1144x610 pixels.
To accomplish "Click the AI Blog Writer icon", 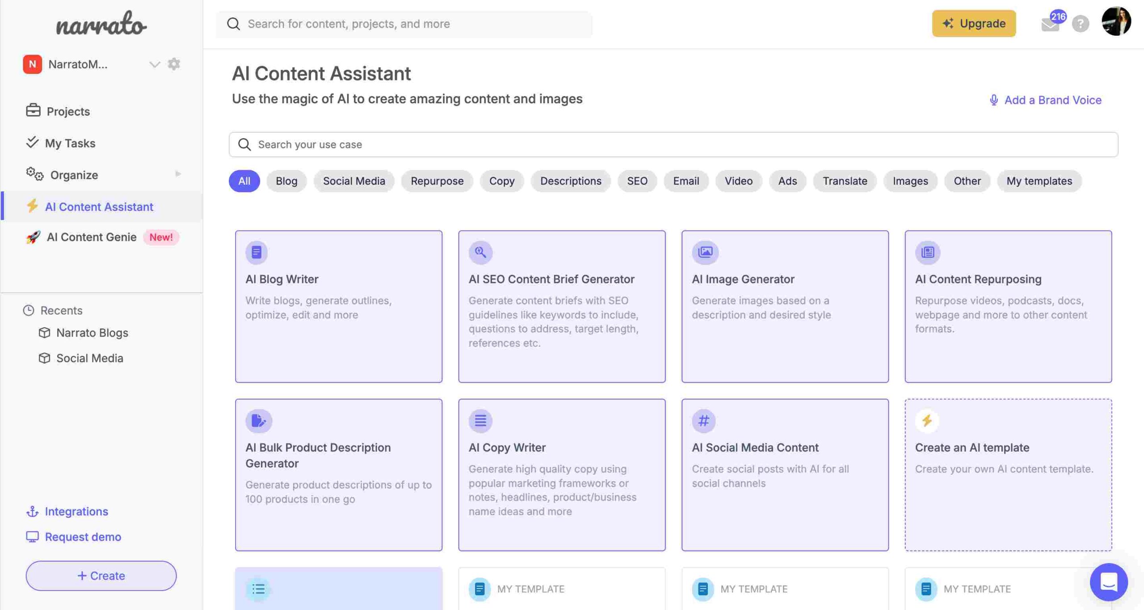I will click(257, 252).
